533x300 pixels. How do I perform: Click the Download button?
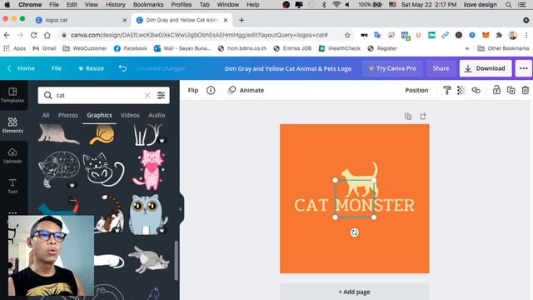pos(486,68)
